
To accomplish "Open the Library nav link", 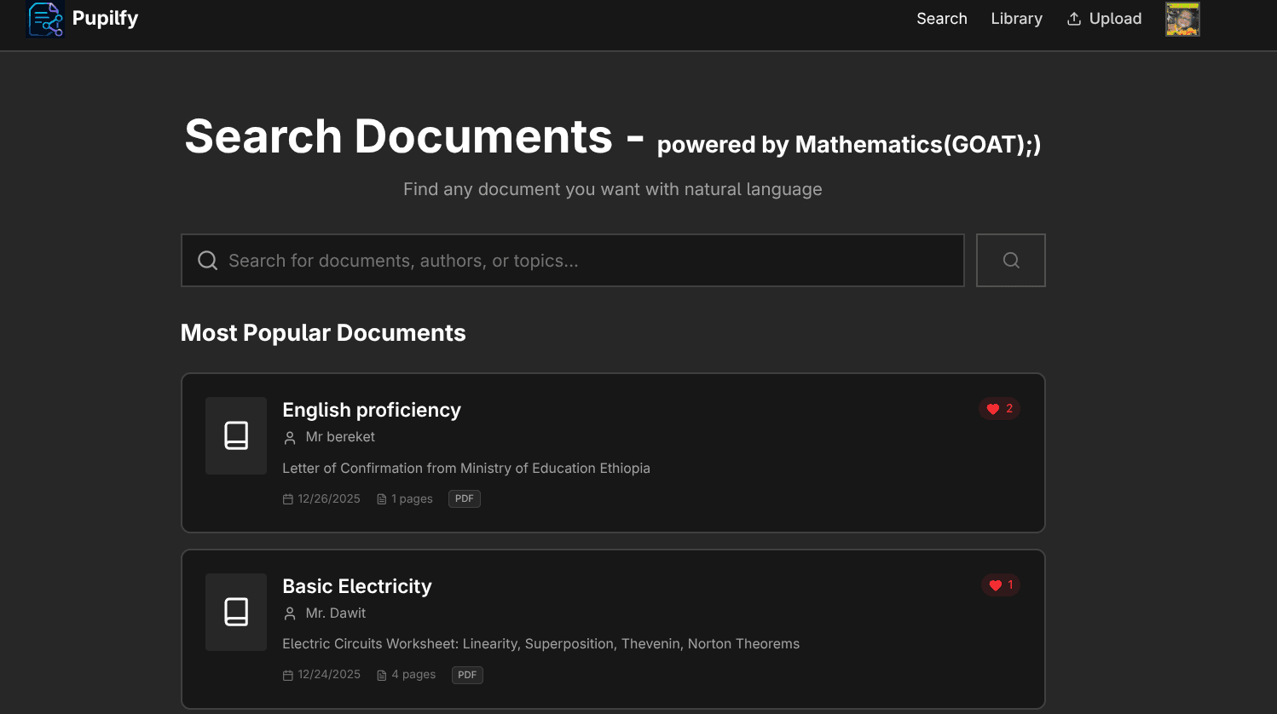I will [1016, 19].
